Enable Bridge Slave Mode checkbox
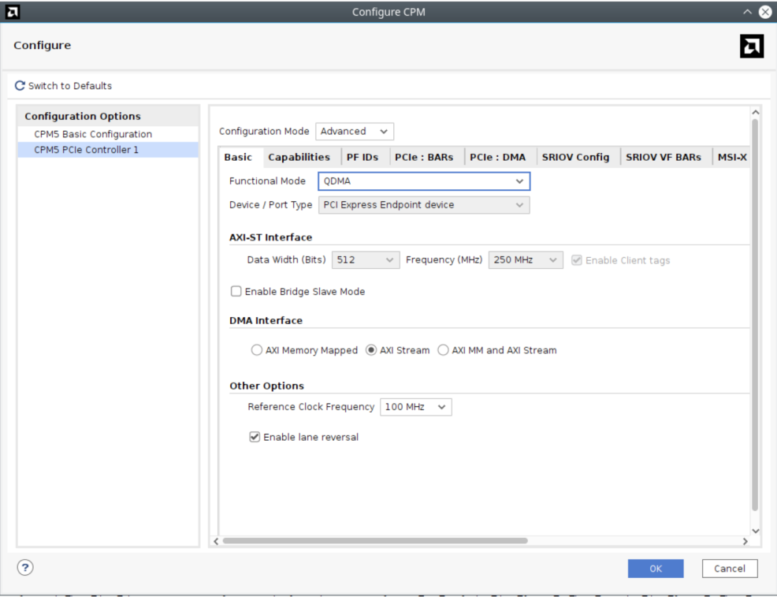The width and height of the screenshot is (777, 597). (236, 292)
